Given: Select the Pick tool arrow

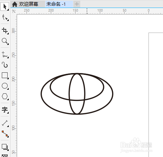Looking at the screenshot, I should (5, 7).
